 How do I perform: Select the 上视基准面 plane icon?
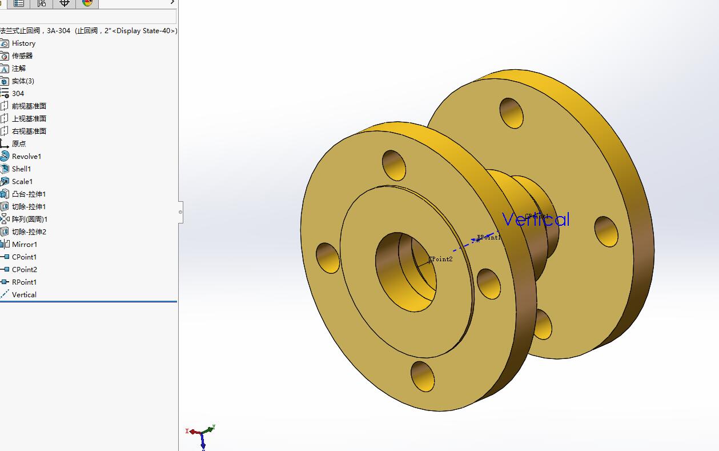point(5,119)
